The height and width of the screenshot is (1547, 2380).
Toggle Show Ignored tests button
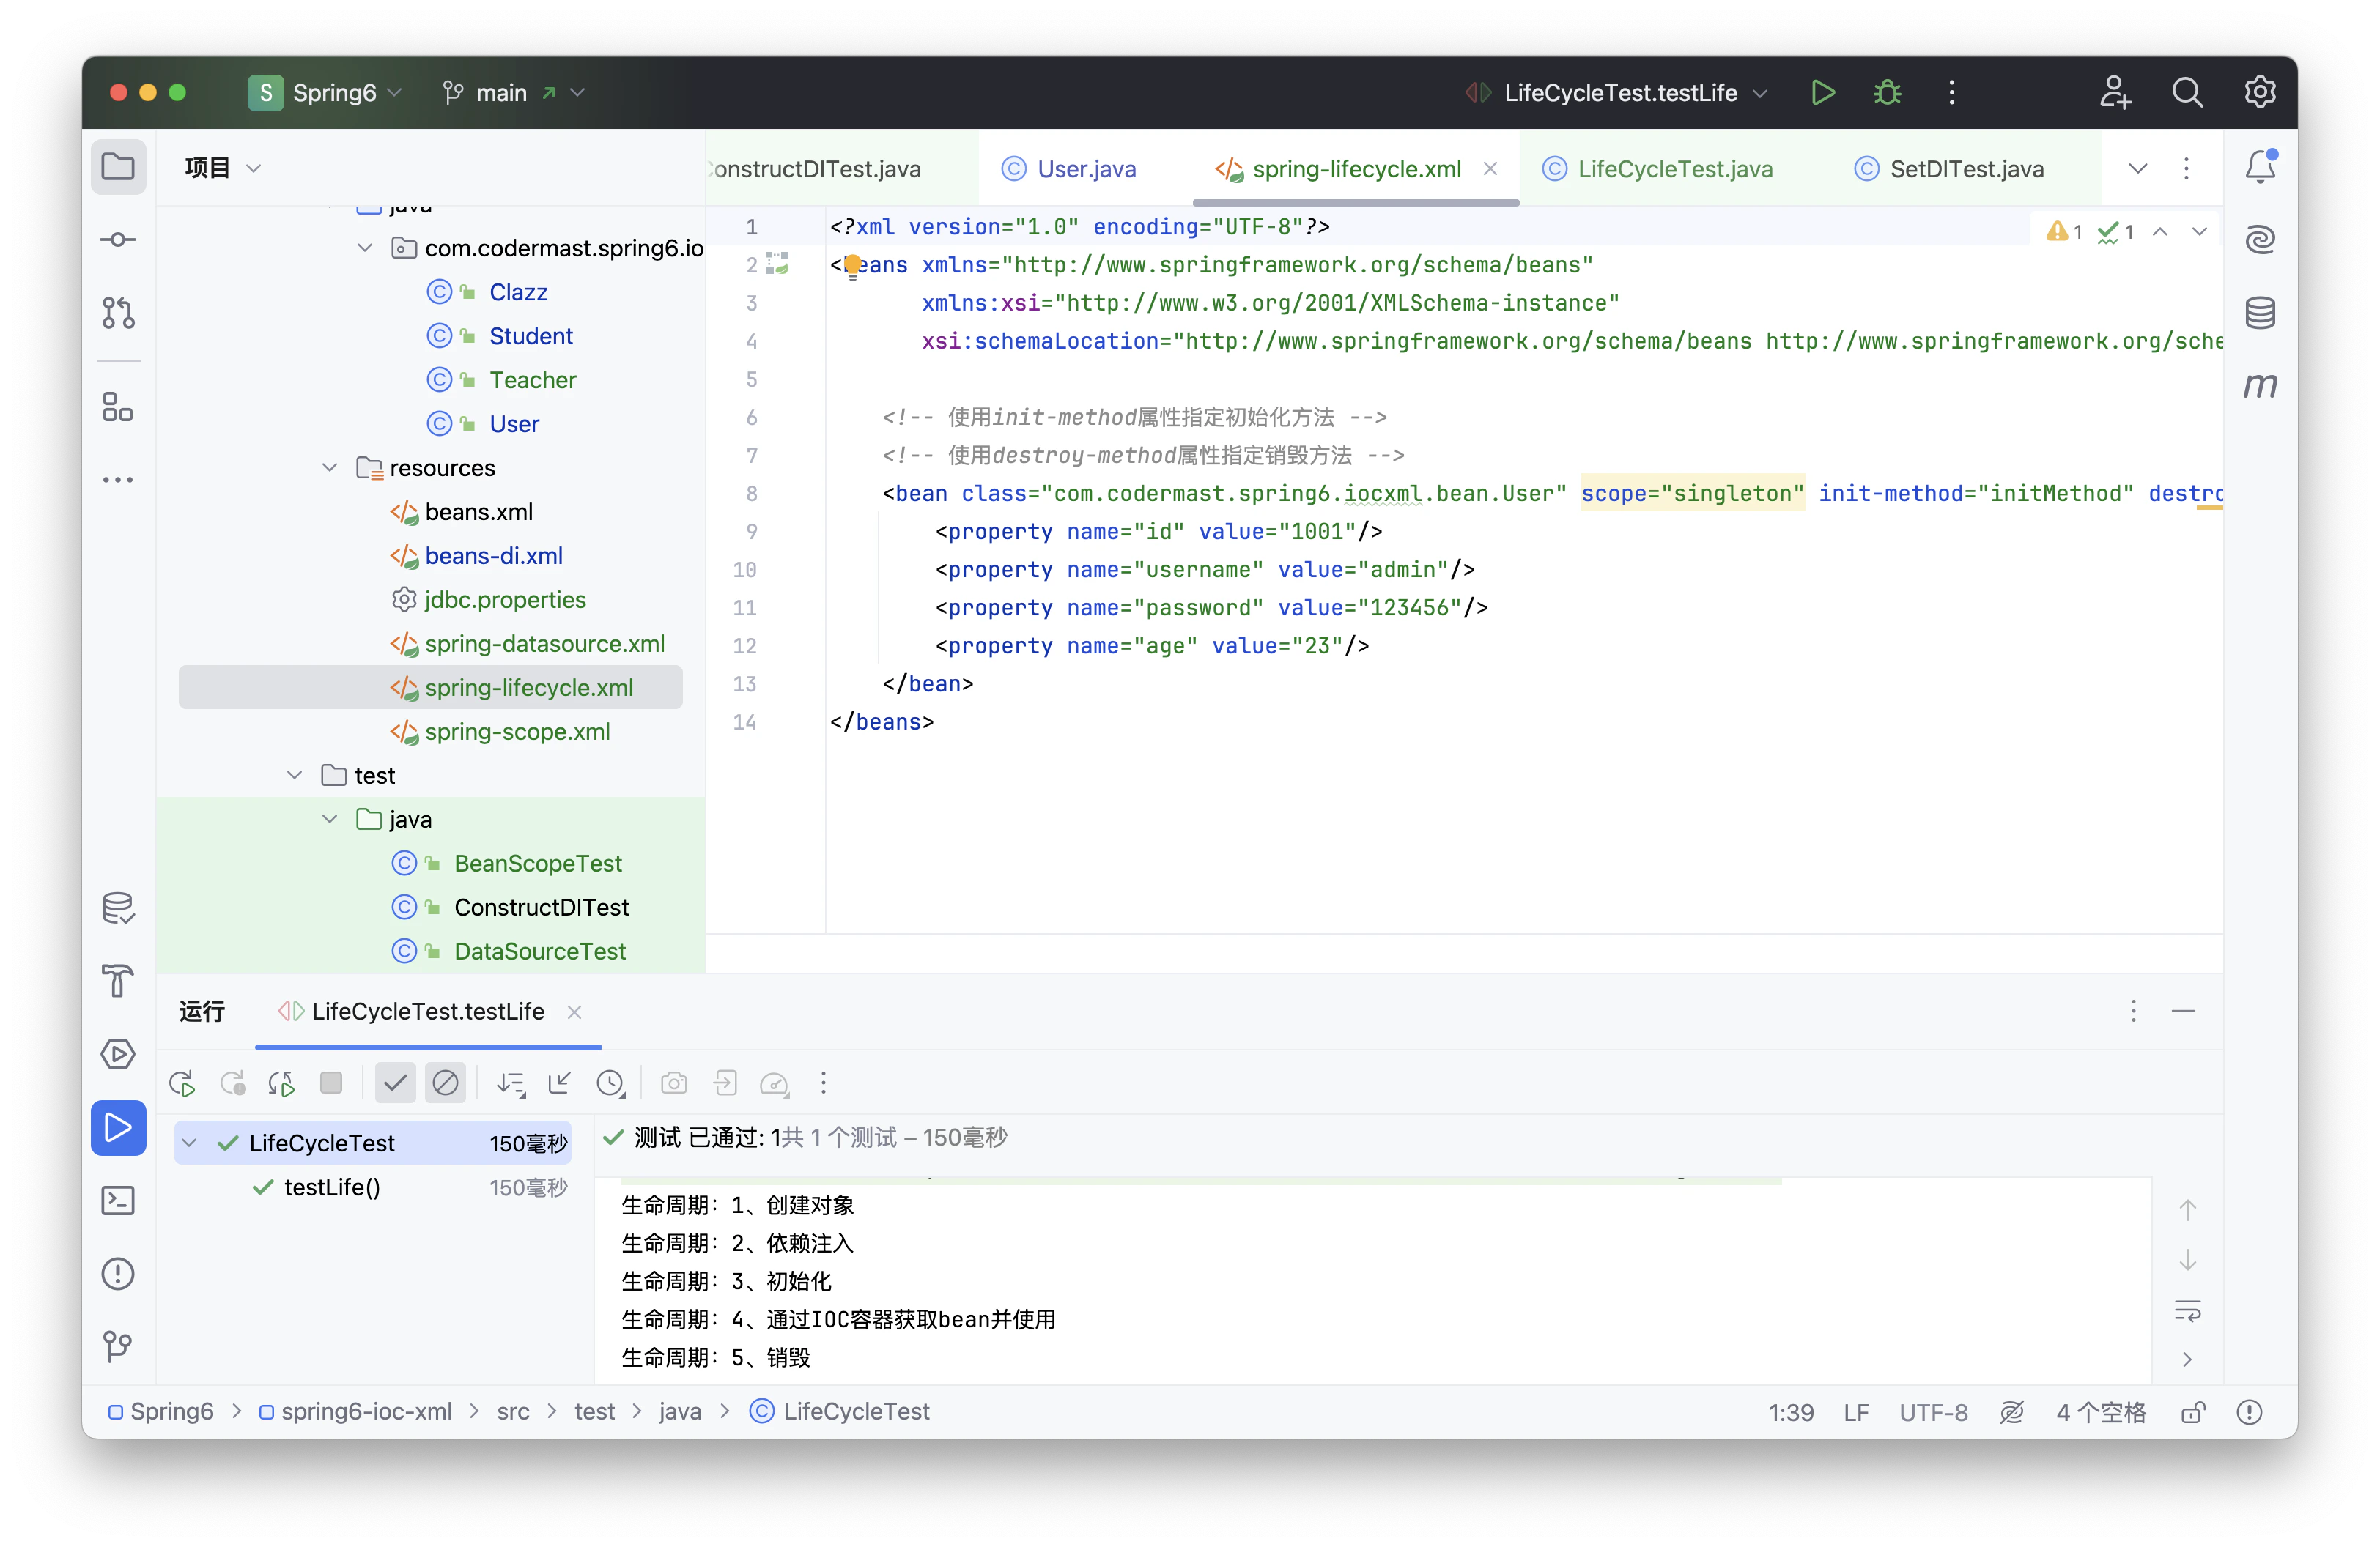(x=445, y=1083)
